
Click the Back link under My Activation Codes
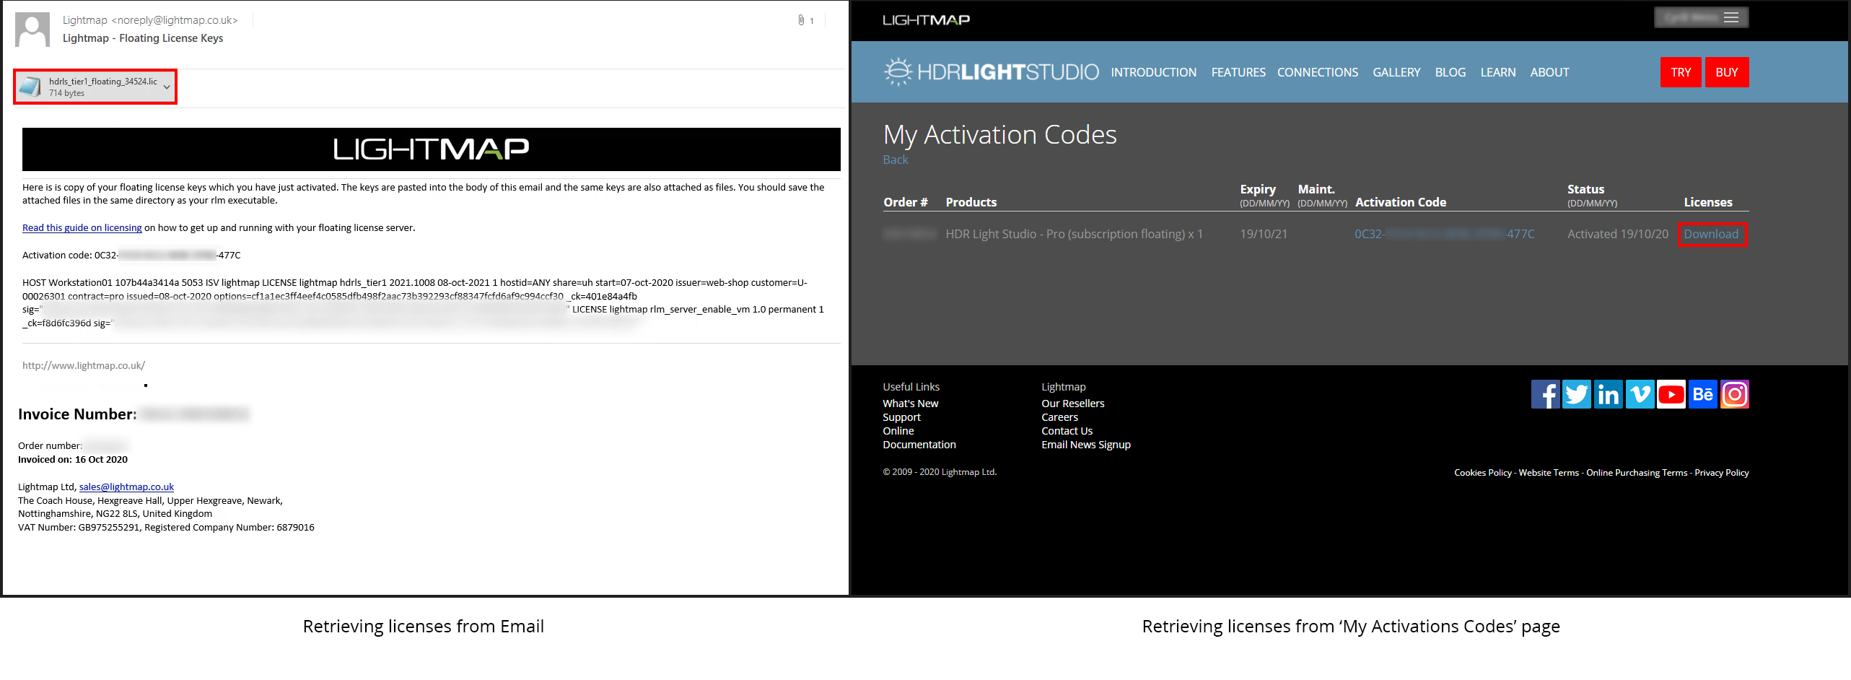(896, 160)
